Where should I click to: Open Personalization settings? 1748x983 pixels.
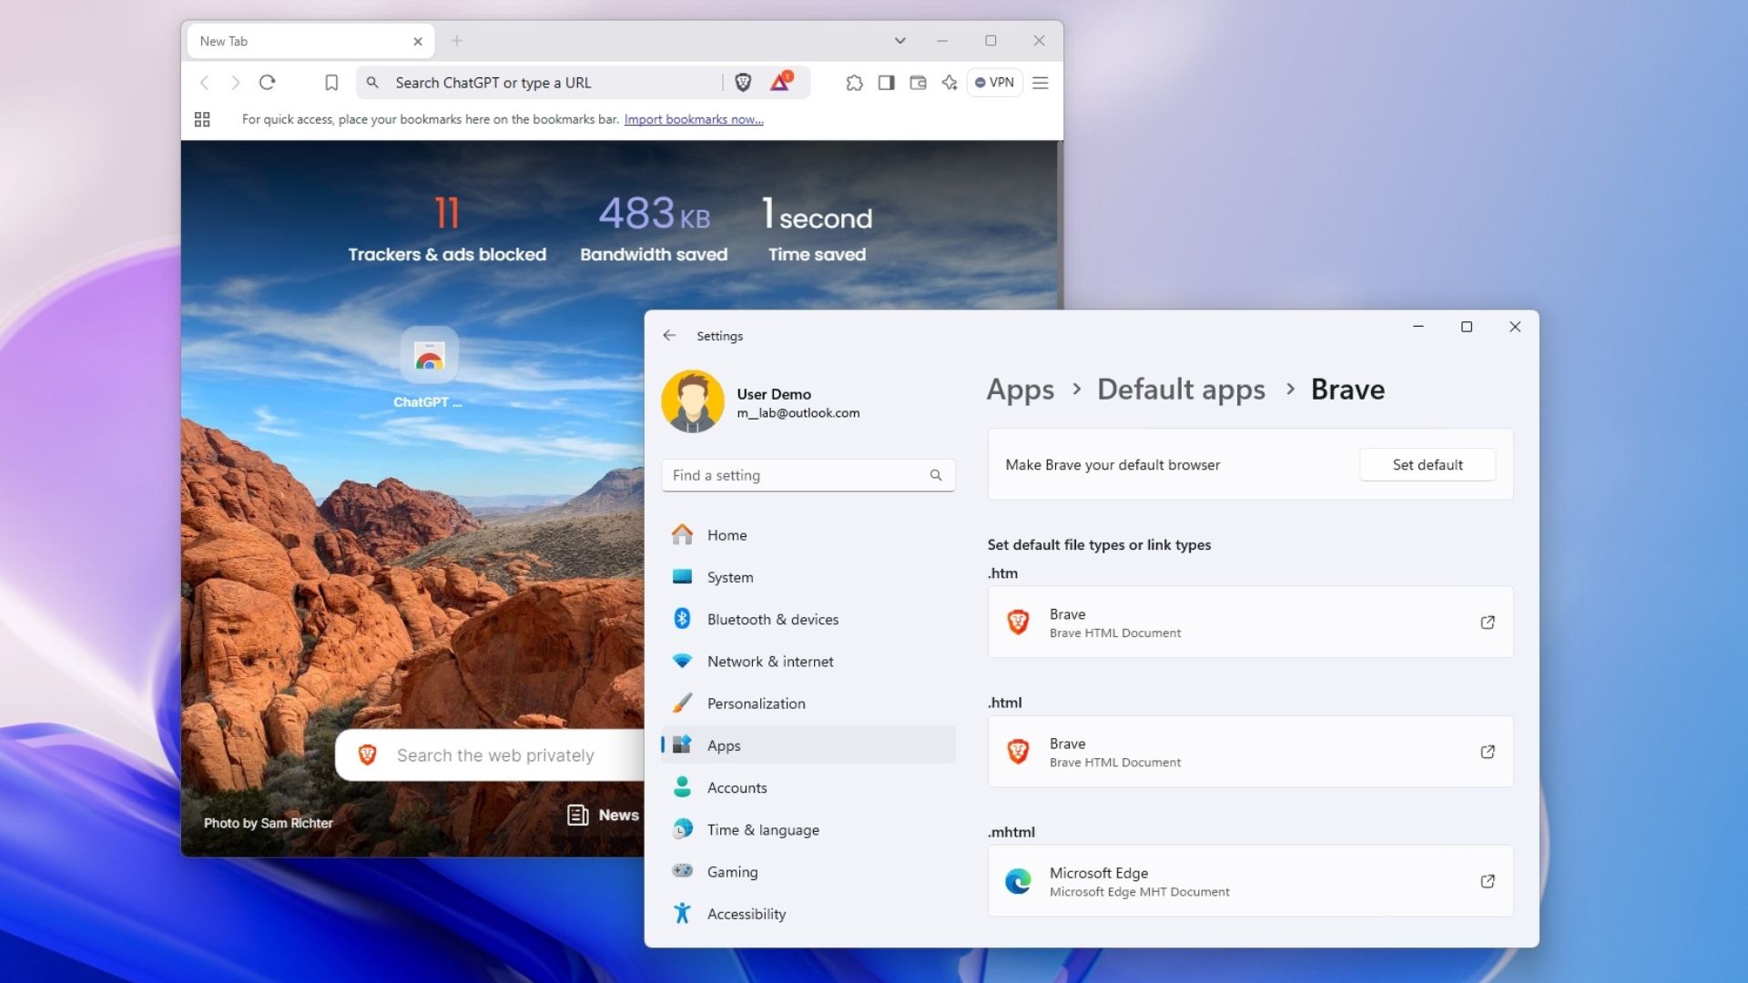click(808, 704)
